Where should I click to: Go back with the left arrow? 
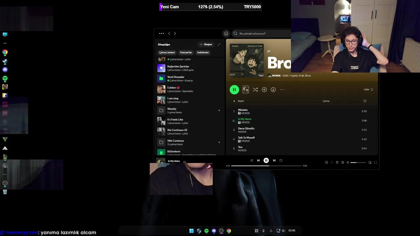point(169,33)
